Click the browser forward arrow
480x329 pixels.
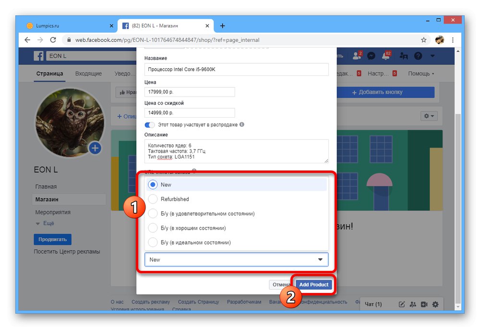tap(40, 40)
